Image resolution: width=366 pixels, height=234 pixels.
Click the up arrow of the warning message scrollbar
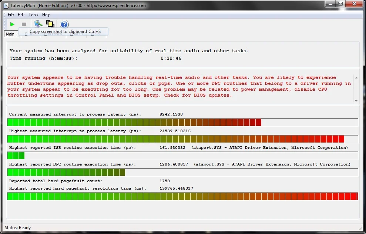point(356,78)
